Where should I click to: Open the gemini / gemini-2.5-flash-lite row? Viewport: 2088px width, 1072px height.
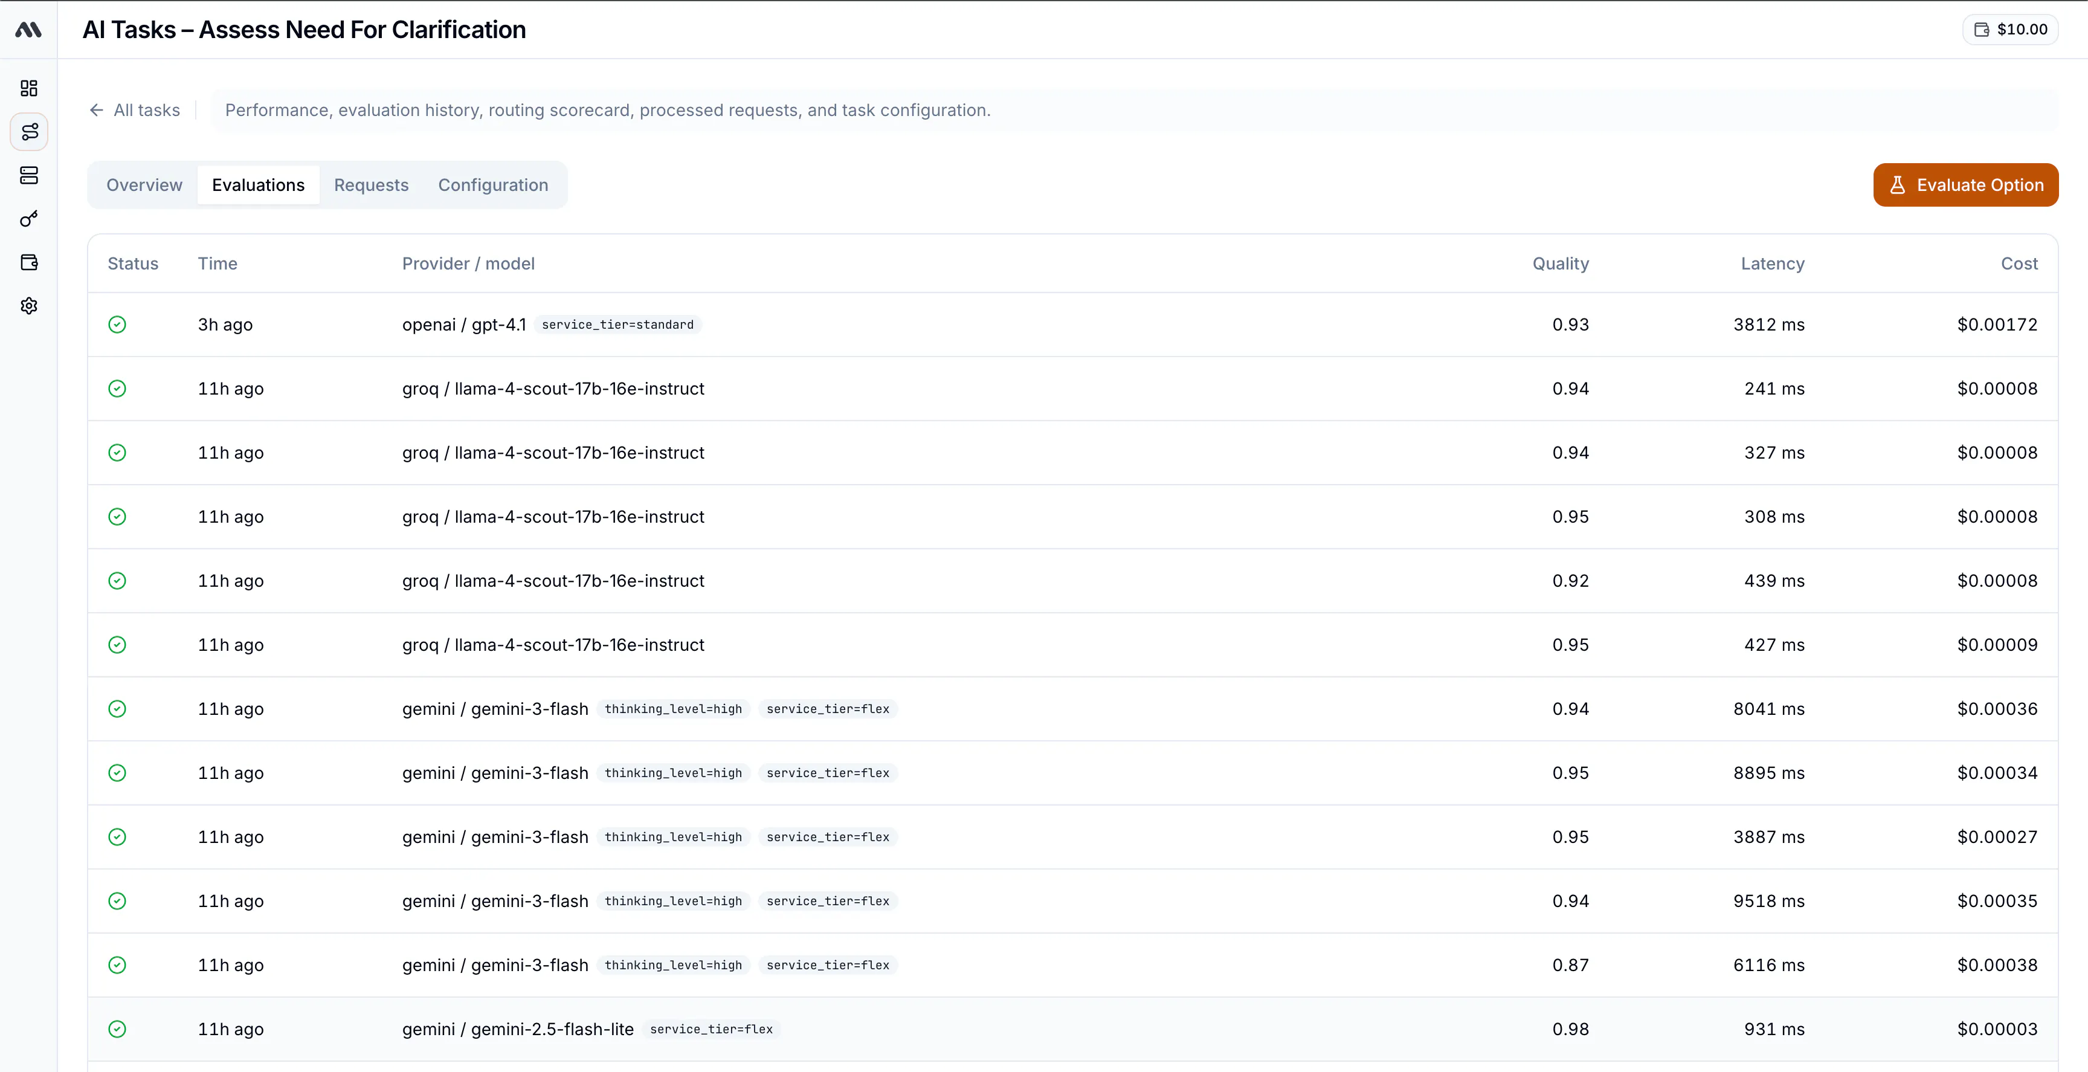[1072, 1029]
